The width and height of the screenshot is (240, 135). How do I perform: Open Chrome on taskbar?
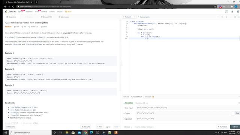coord(85,132)
